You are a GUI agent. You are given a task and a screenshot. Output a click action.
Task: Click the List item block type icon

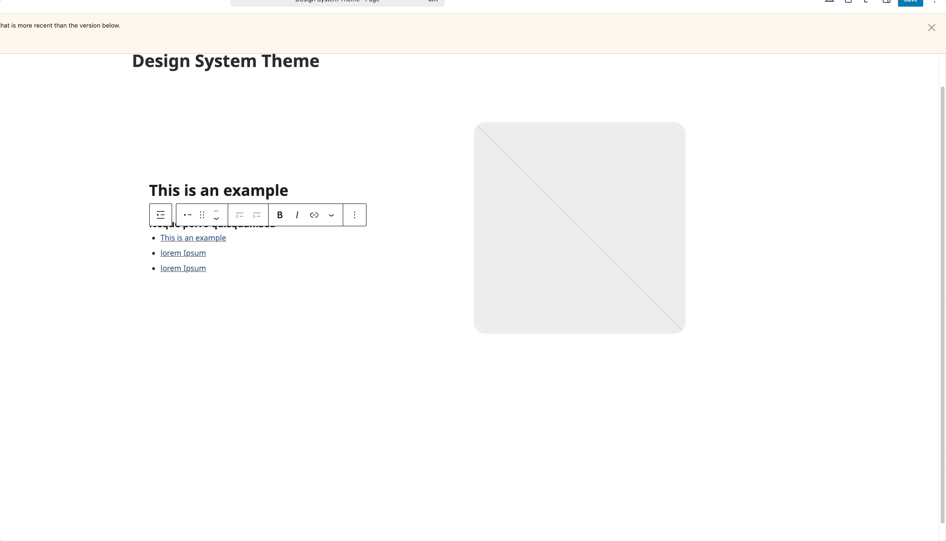(x=188, y=215)
